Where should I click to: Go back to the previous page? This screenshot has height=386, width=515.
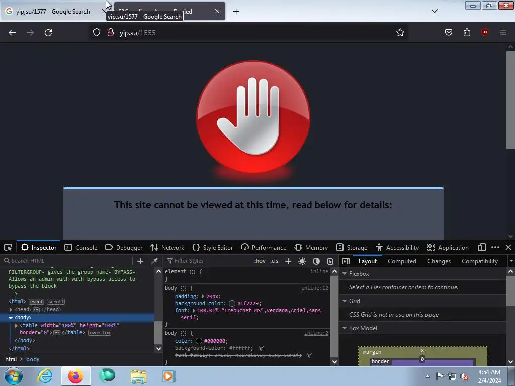coord(12,33)
